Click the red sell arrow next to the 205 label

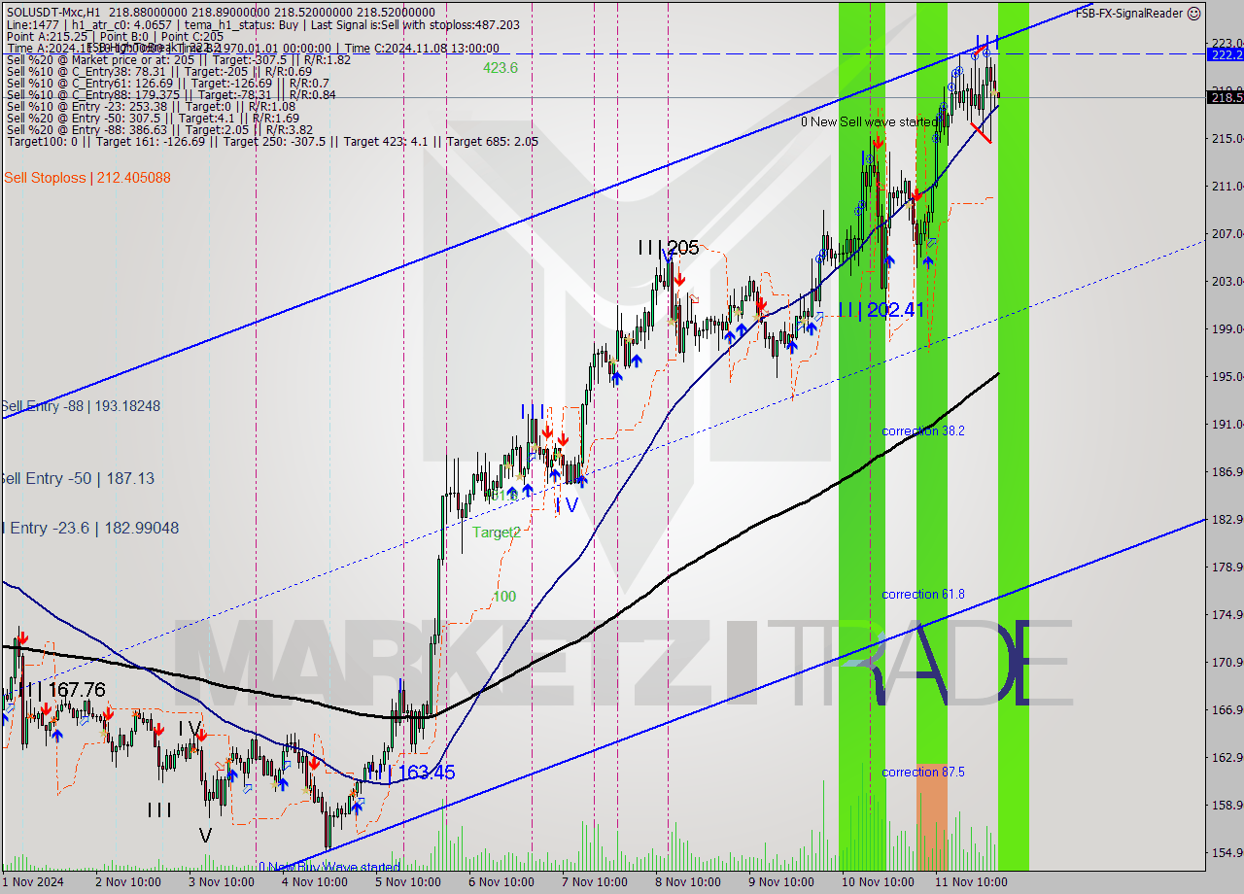[679, 278]
